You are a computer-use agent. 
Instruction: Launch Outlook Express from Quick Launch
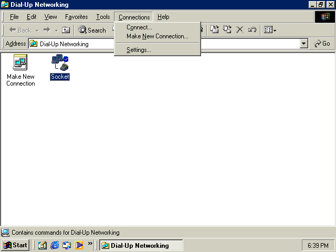coord(67,245)
